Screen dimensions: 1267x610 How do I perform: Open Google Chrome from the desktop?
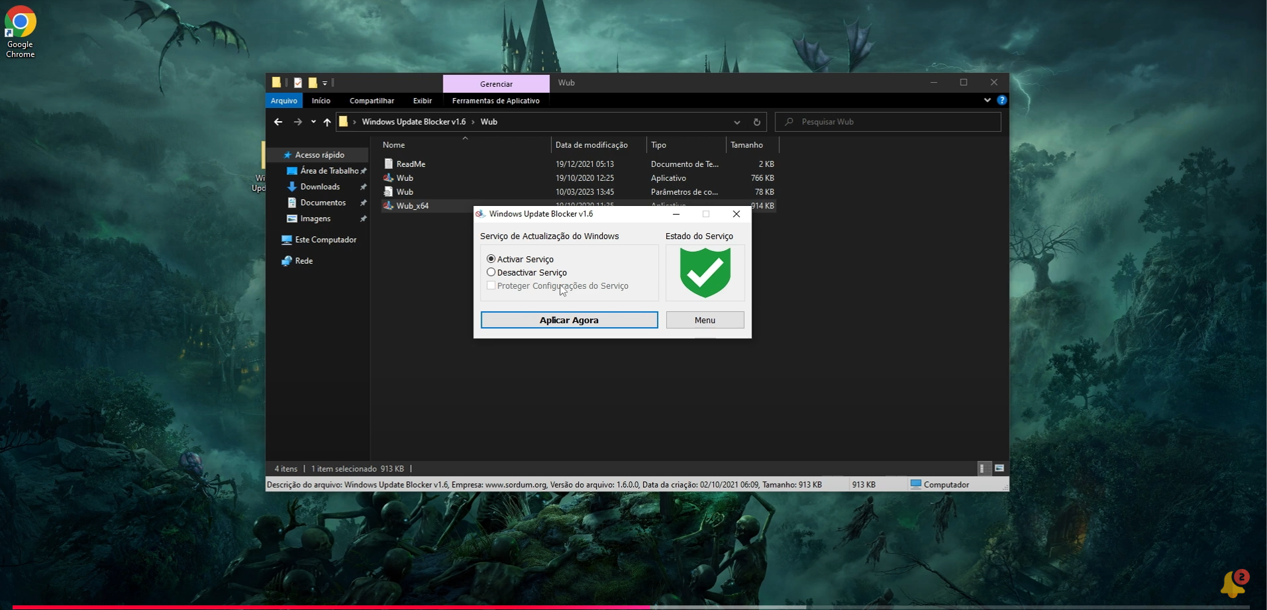pos(19,21)
